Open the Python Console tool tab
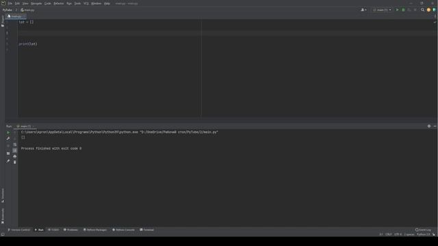Screen dimensions: 438x246 click(x=123, y=230)
